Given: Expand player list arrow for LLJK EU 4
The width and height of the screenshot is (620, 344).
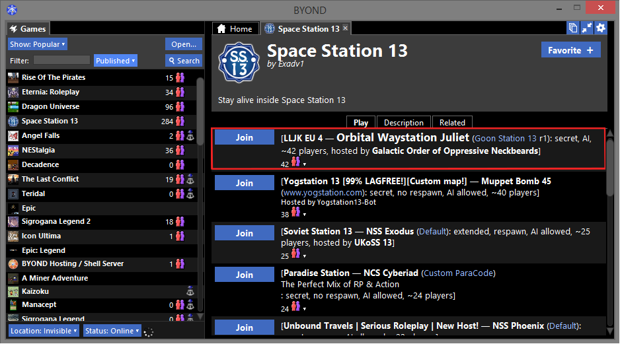Looking at the screenshot, I should click(305, 164).
